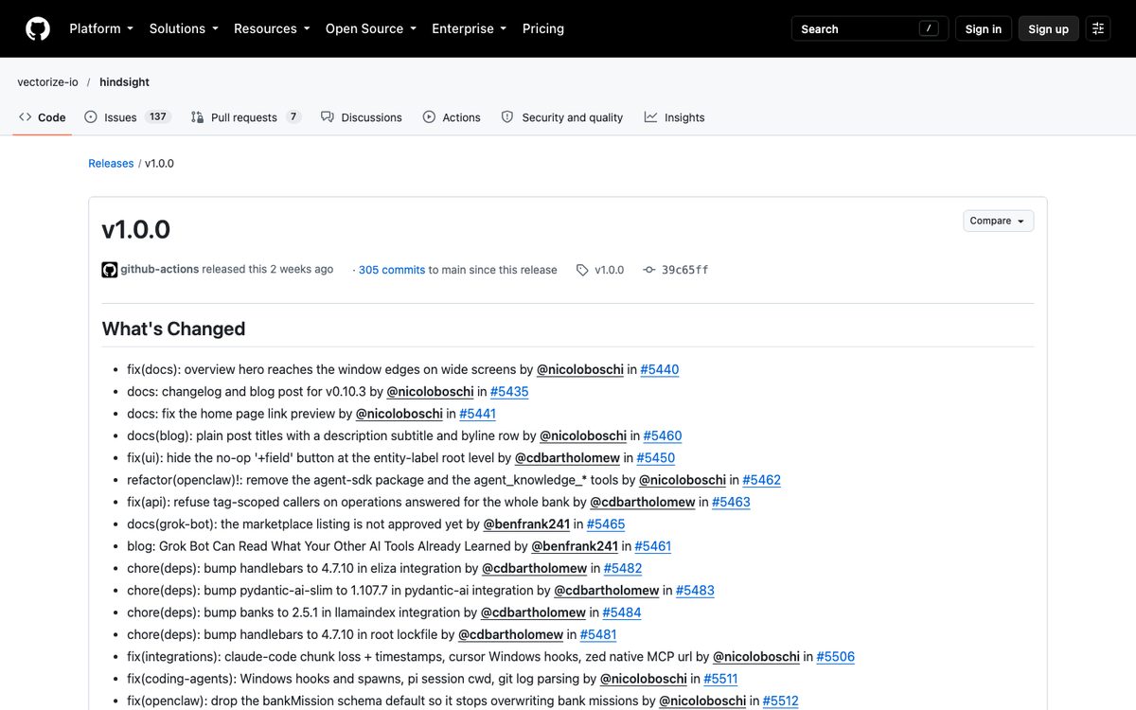Screen dimensions: 1136x710
Task: Expand the Open Source menu
Action: coord(371,28)
